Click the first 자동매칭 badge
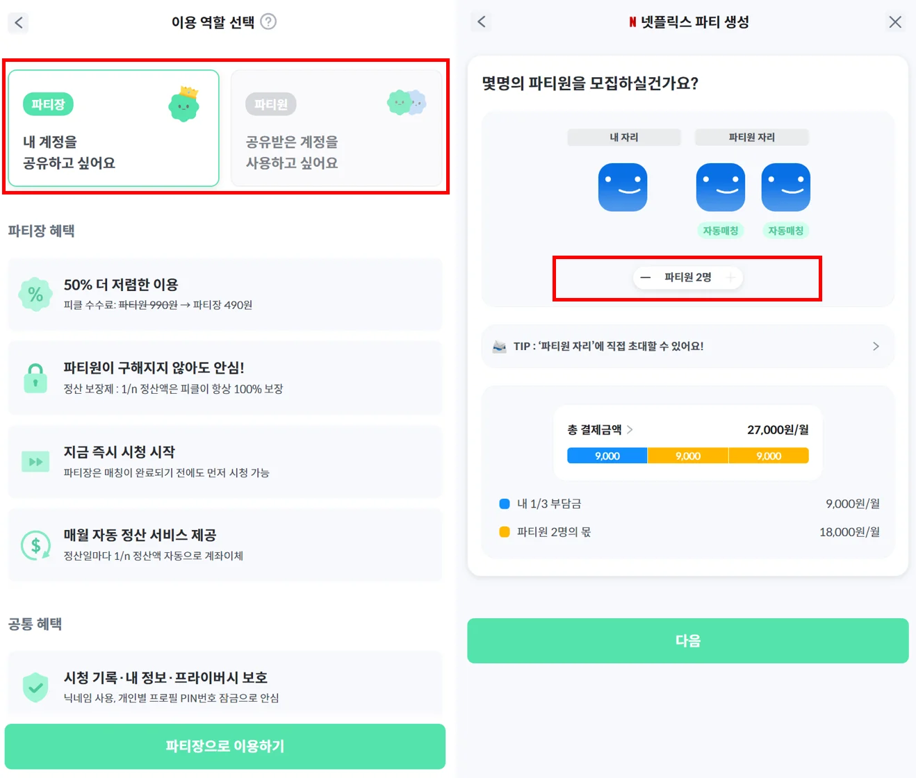This screenshot has width=916, height=778. tap(721, 231)
